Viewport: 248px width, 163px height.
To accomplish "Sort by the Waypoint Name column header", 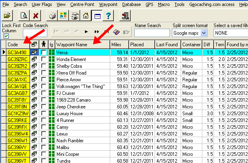I will pyautogui.click(x=83, y=45).
